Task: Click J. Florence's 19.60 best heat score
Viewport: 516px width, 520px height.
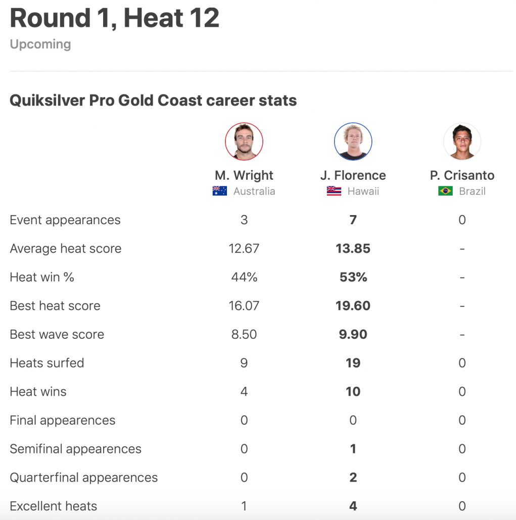Action: pyautogui.click(x=353, y=306)
